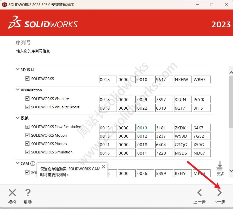The height and width of the screenshot is (209, 233).
Task: Click SOLIDWORKS serial field 9647
Action: [x=164, y=79]
